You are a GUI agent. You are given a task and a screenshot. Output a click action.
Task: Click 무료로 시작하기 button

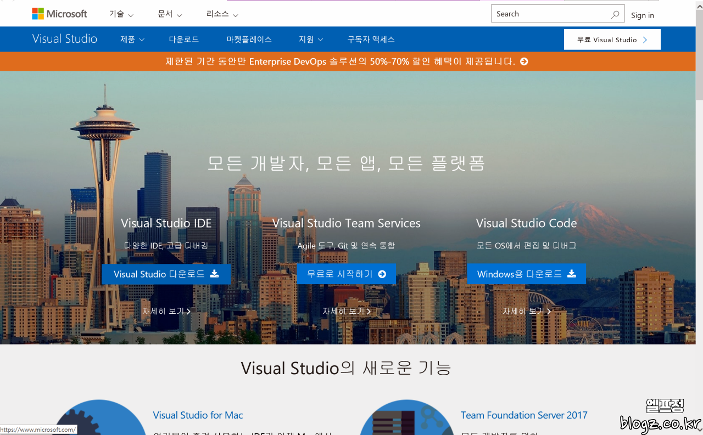point(346,274)
